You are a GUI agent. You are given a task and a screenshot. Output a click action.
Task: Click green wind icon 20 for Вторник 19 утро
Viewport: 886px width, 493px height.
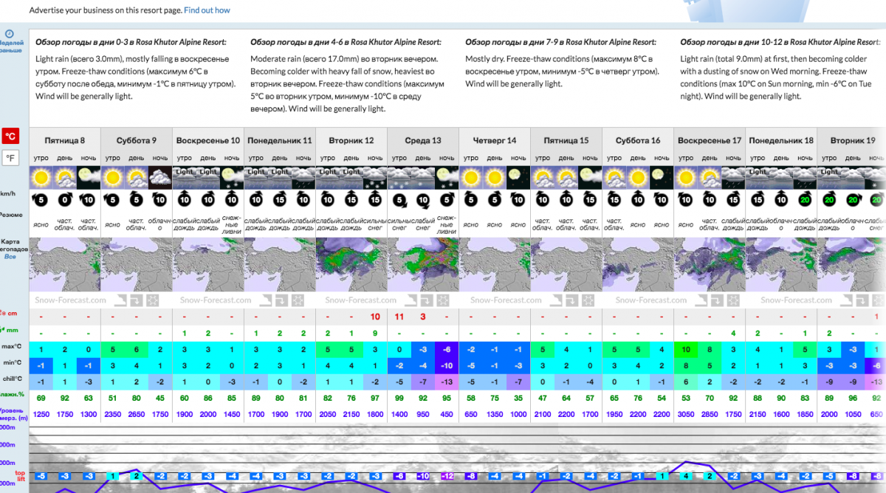coord(828,200)
